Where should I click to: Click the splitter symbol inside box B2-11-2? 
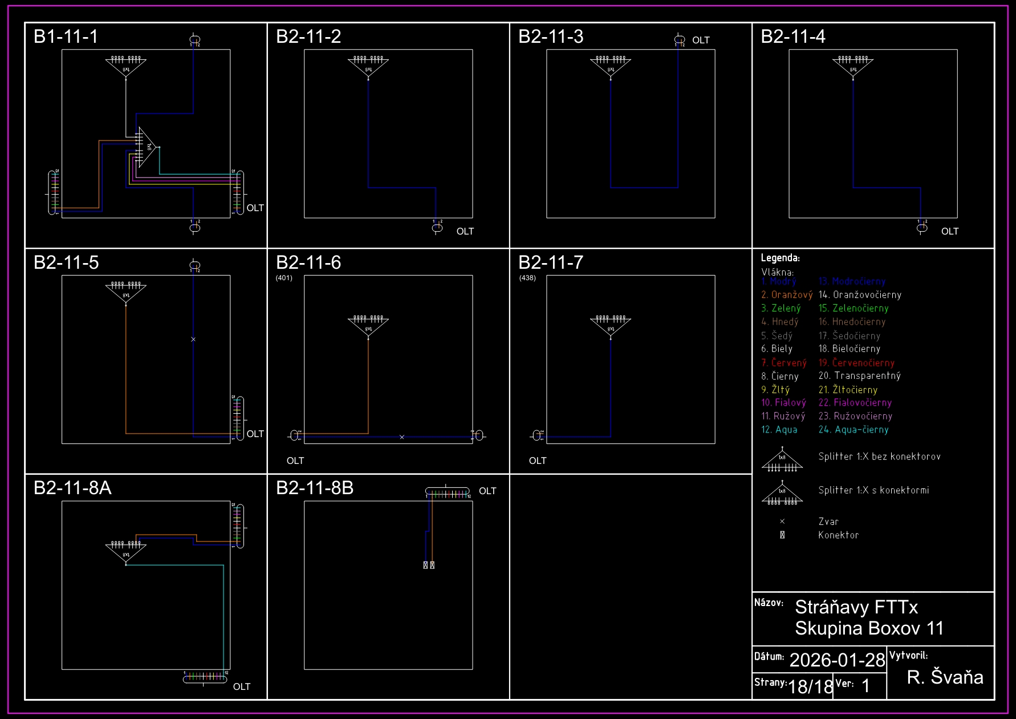[368, 67]
